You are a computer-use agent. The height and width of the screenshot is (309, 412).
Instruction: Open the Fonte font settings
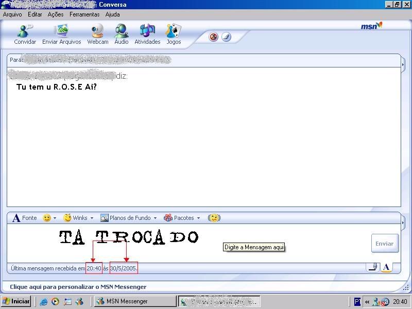pos(24,218)
